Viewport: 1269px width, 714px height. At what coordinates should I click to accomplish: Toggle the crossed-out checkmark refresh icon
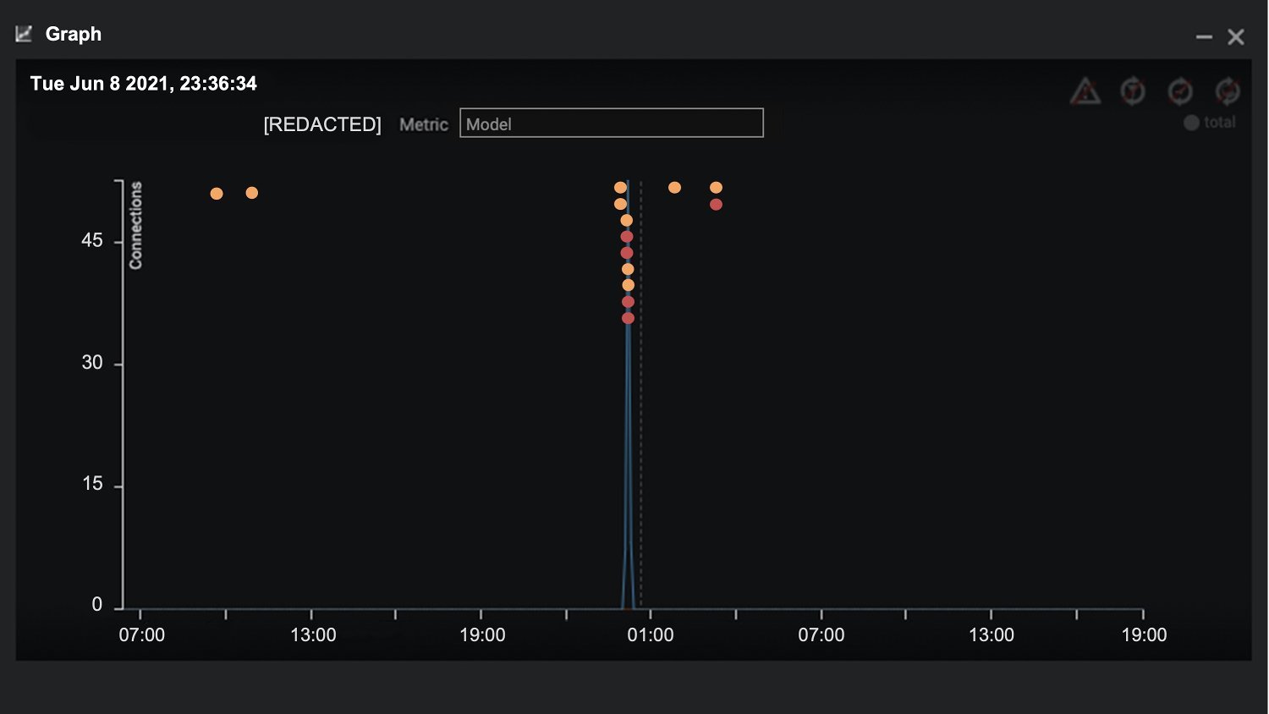point(1180,91)
